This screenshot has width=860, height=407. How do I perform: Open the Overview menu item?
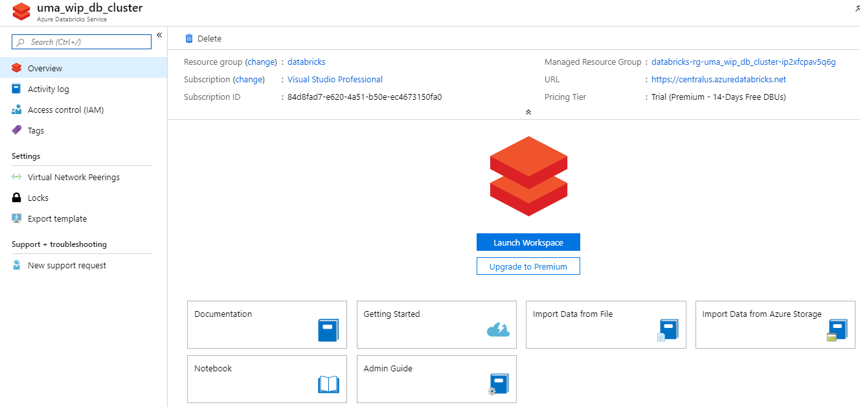84,68
